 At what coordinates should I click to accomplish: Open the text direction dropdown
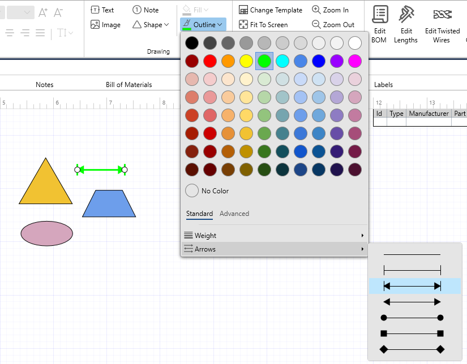pyautogui.click(x=65, y=33)
